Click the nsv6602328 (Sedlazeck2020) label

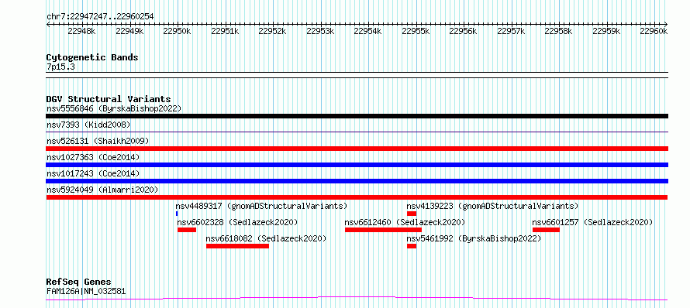pyautogui.click(x=238, y=222)
